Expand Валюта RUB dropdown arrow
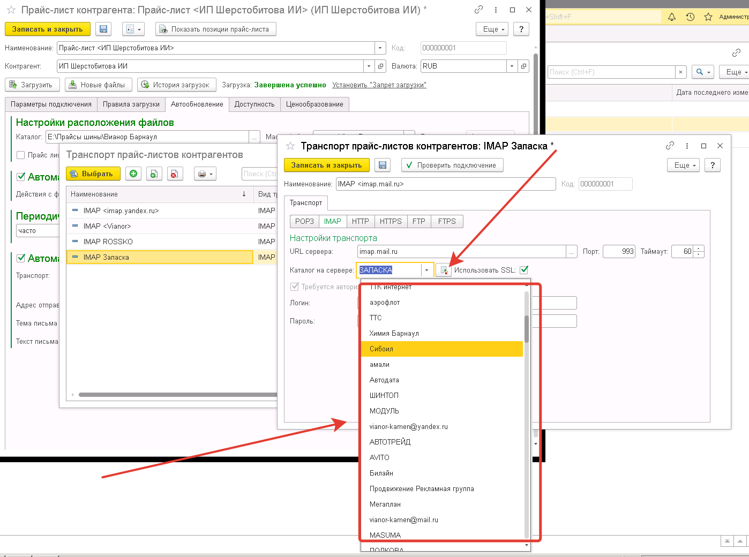Screen dimensions: 749x557 tap(512, 66)
